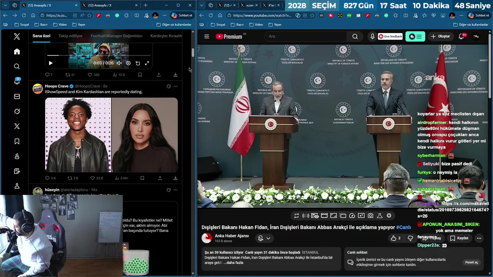The height and width of the screenshot is (277, 493).
Task: Open X Explore search icon in sidebar
Action: point(17,67)
